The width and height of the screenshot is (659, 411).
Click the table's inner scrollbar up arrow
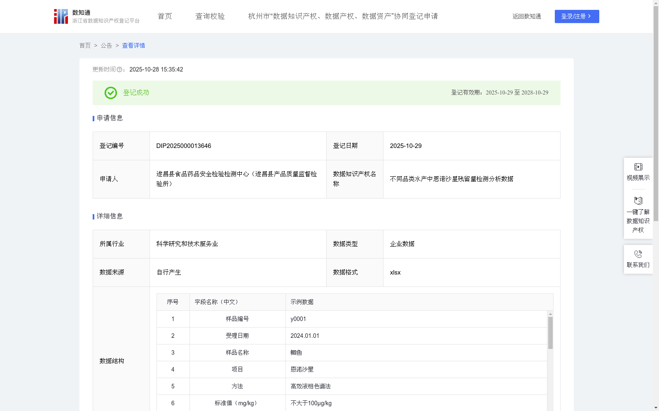[x=550, y=314]
